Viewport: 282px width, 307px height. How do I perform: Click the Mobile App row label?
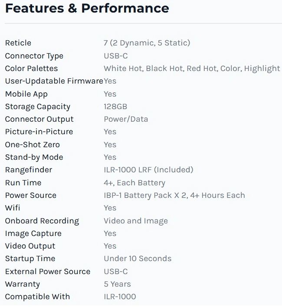26,94
